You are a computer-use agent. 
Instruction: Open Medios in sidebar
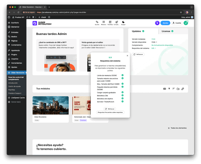pyautogui.click(x=14, y=37)
